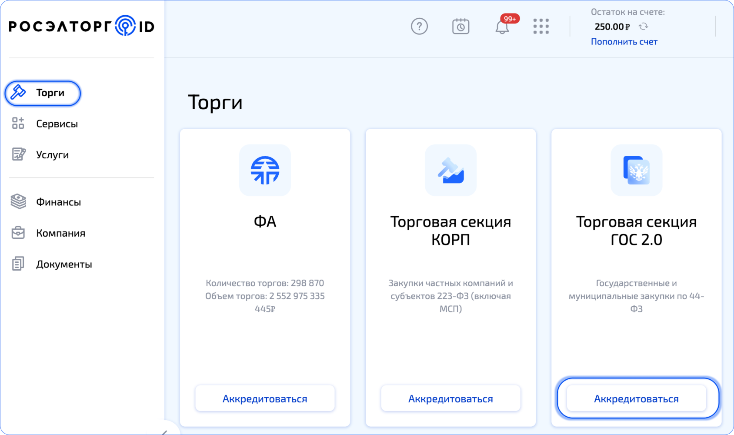Click Аккредитоваться on the ФА card
Image resolution: width=734 pixels, height=435 pixels.
tap(265, 398)
